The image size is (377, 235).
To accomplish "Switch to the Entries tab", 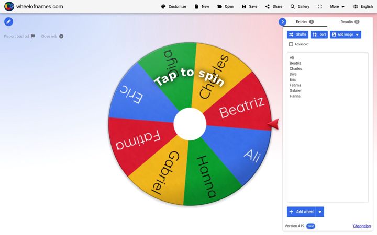I will [x=305, y=22].
